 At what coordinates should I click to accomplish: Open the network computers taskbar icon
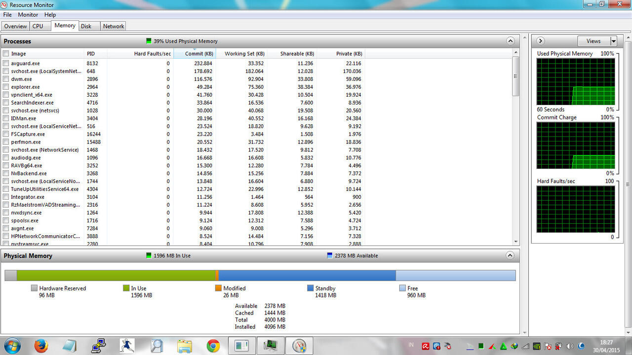(x=98, y=346)
